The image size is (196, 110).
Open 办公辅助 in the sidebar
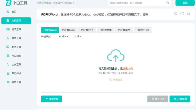(16, 56)
